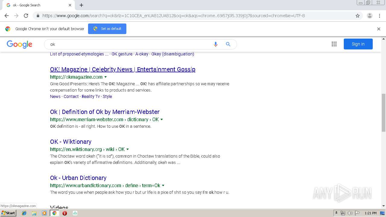Open Windows Media Player from taskbar

point(44,213)
